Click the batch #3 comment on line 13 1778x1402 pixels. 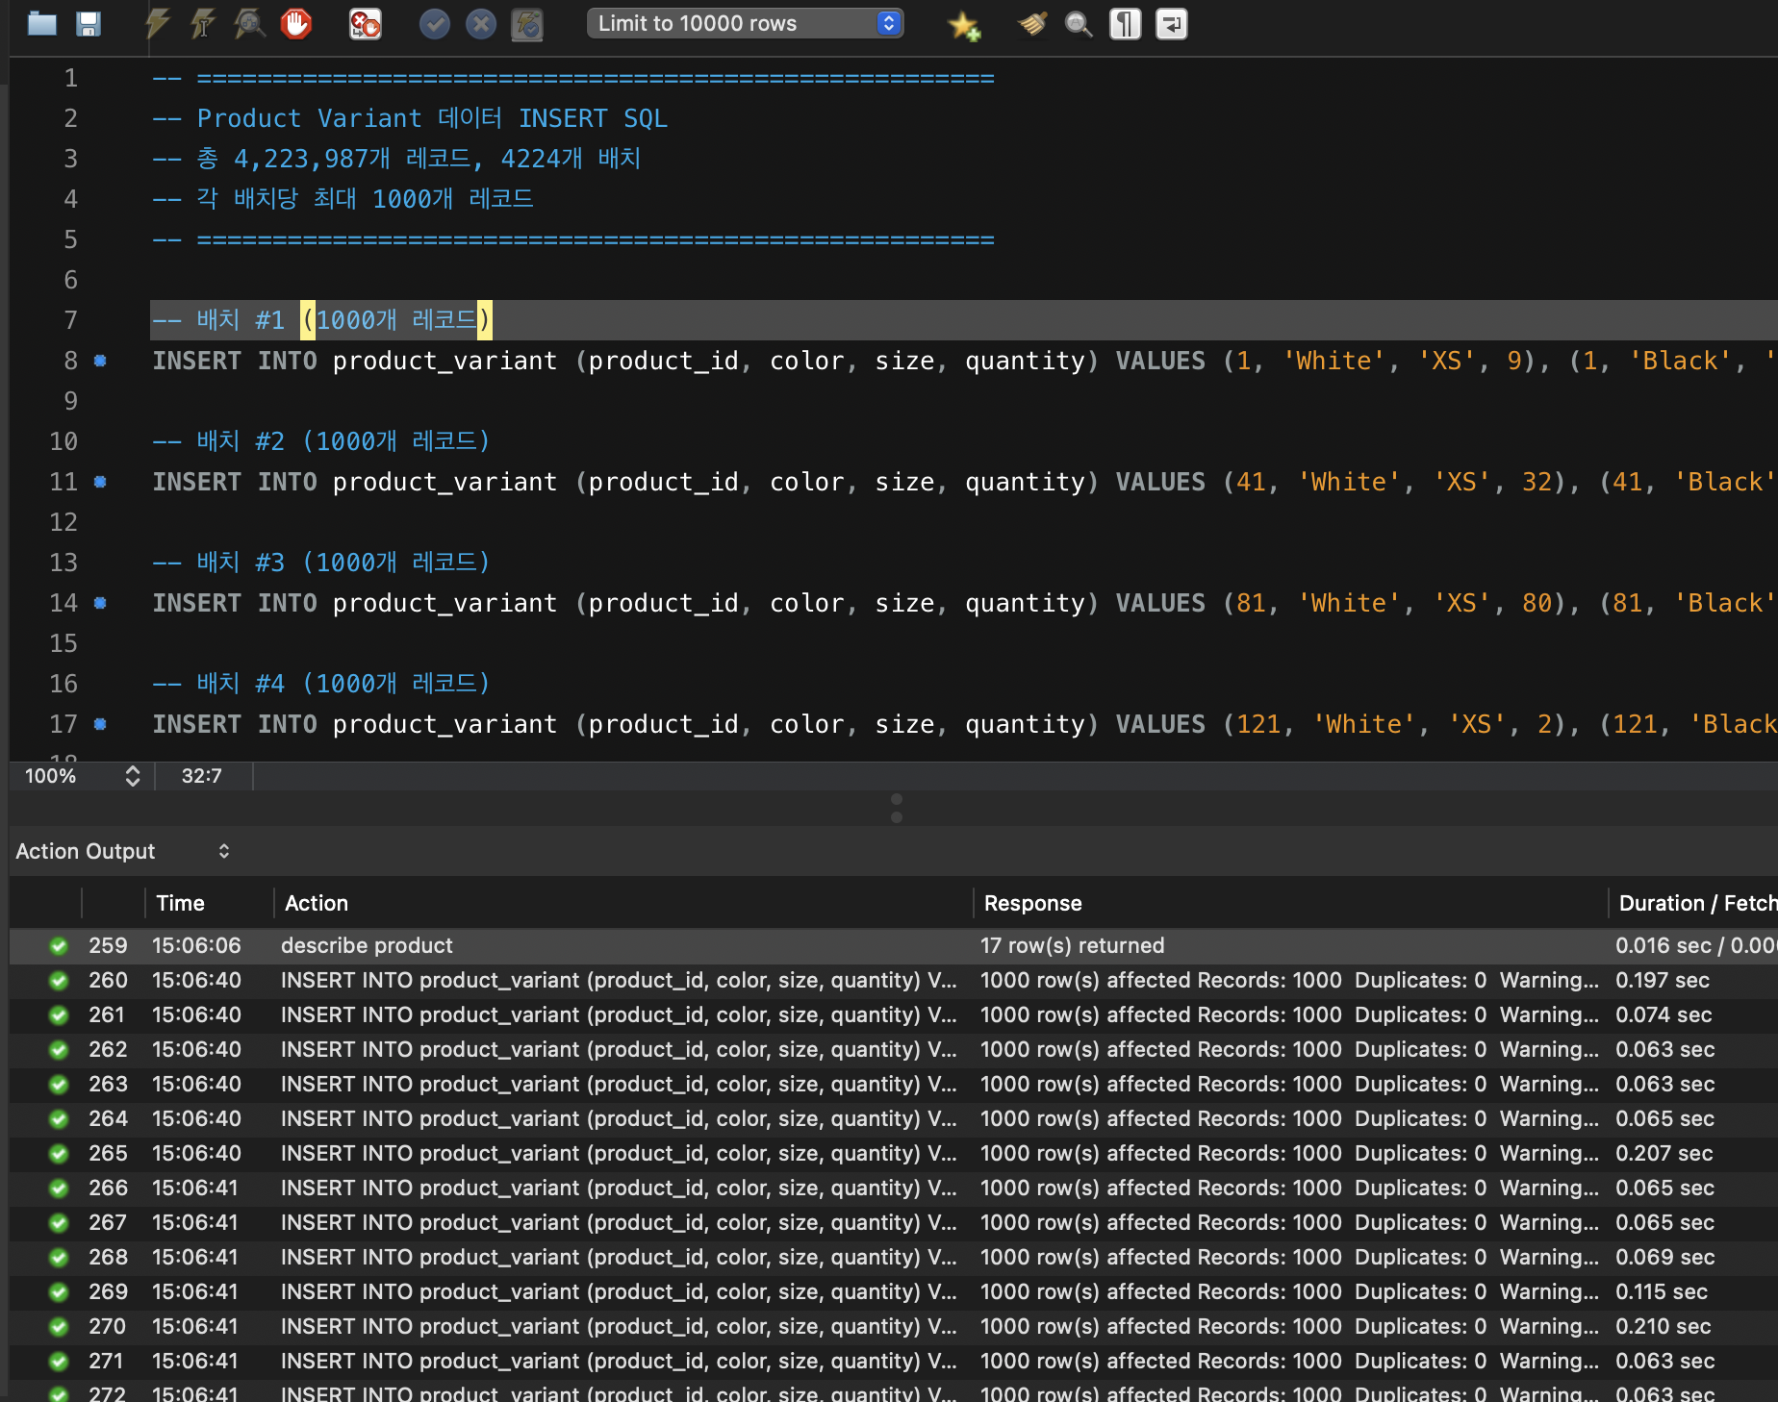(321, 563)
